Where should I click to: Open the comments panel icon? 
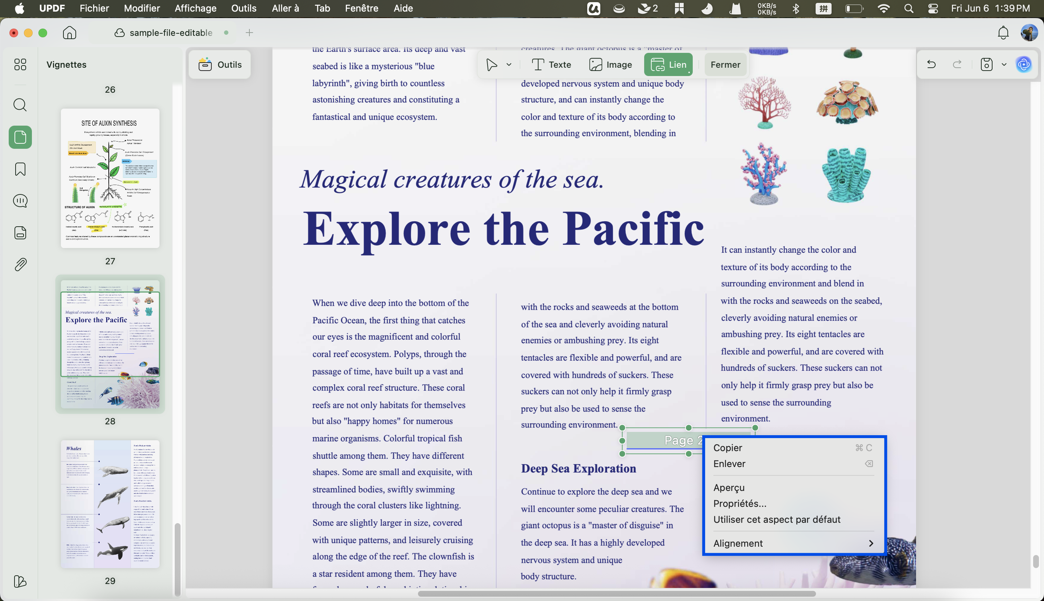coord(20,201)
